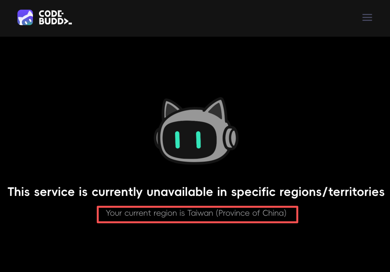Click the mascot's right green eye

tap(198, 140)
